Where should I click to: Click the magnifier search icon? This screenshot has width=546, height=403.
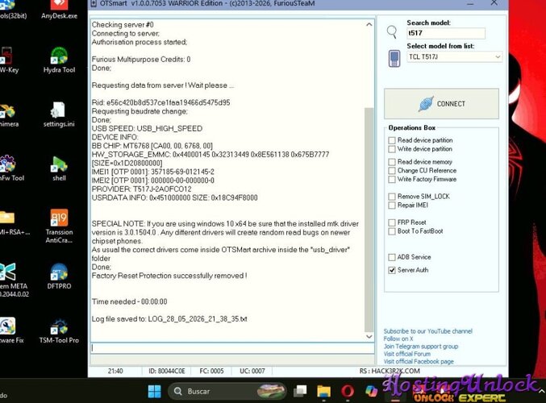(x=392, y=31)
